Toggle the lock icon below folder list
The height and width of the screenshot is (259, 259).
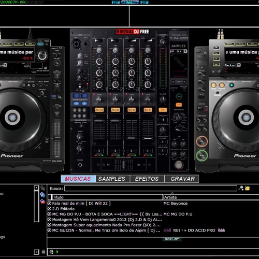[x=44, y=252]
